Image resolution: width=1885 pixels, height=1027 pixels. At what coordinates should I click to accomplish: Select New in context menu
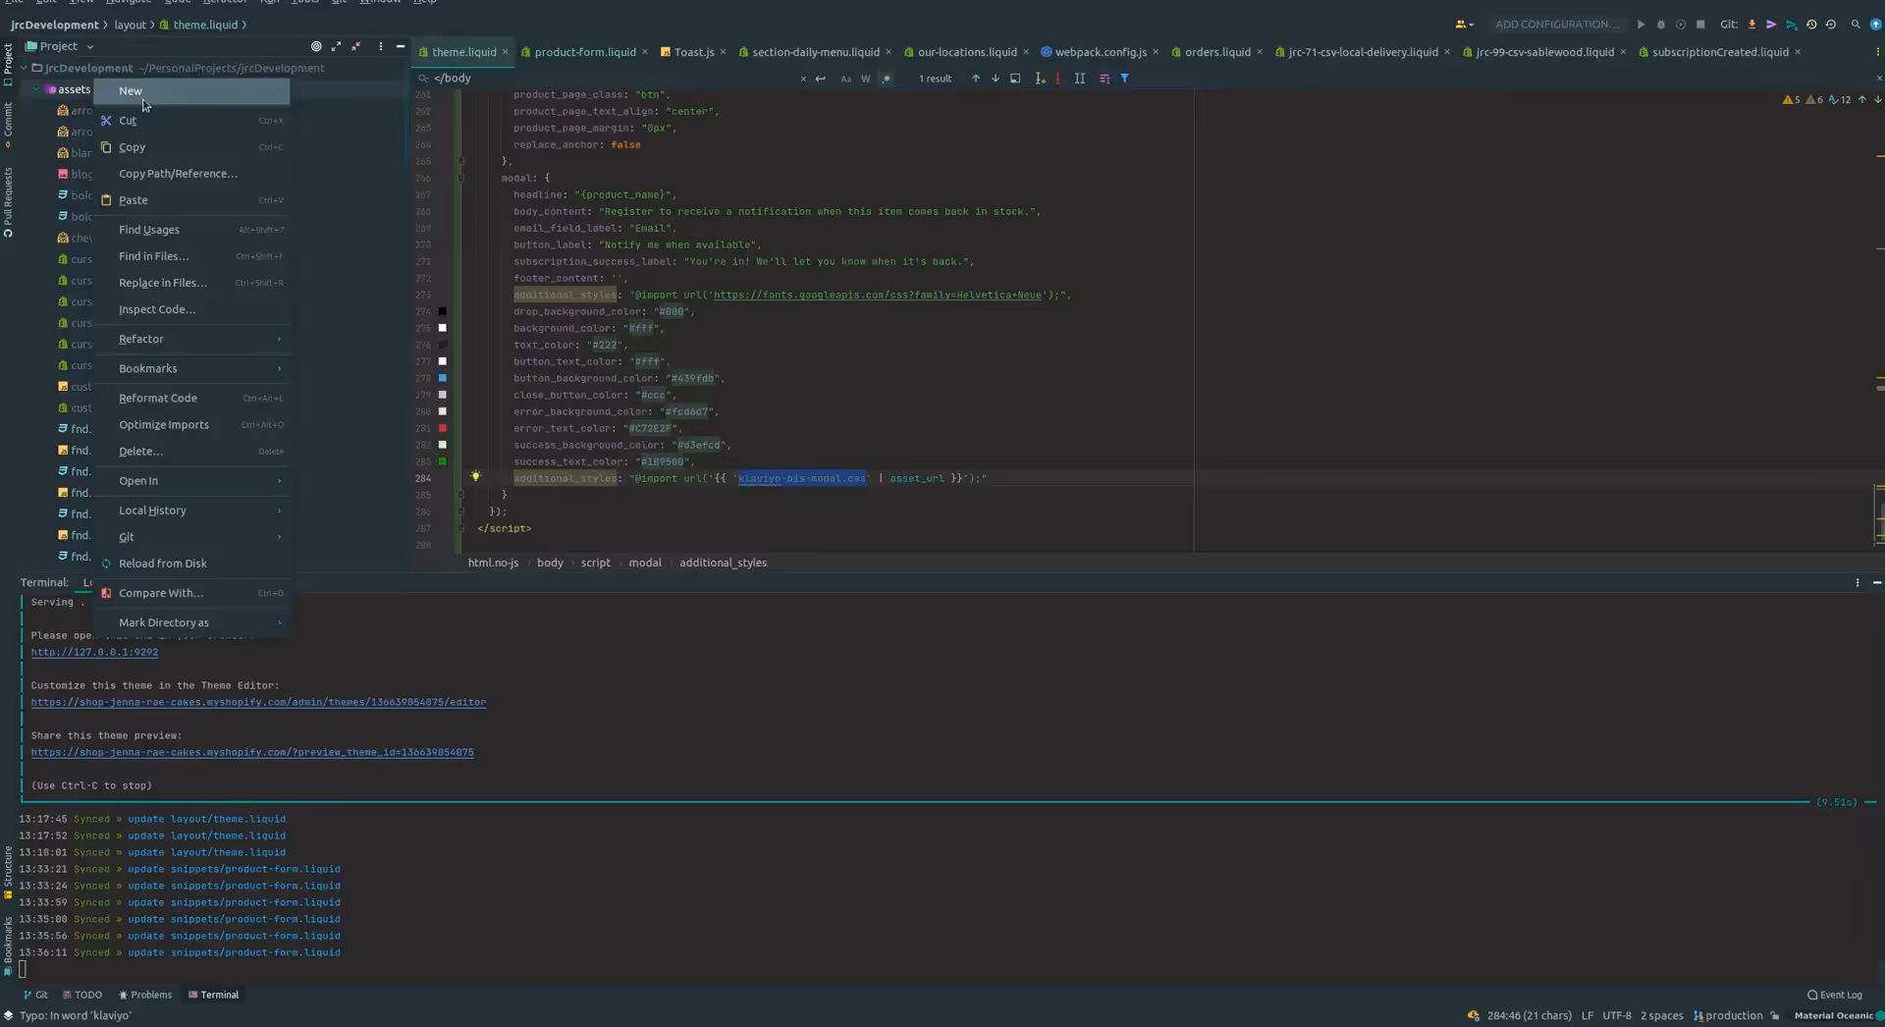(x=191, y=90)
